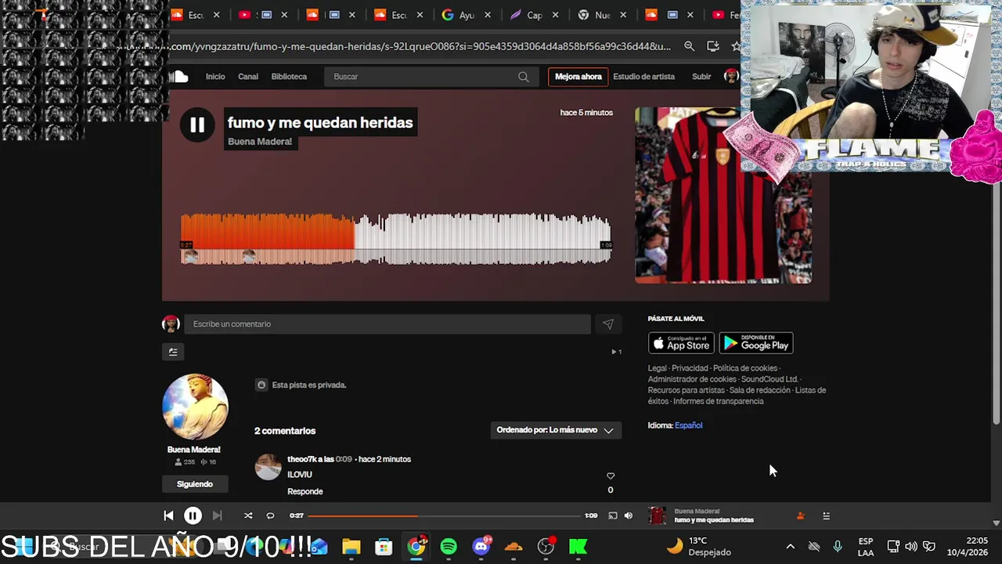The image size is (1002, 564).
Task: Open the zoom magnifier in the address bar
Action: click(x=689, y=46)
